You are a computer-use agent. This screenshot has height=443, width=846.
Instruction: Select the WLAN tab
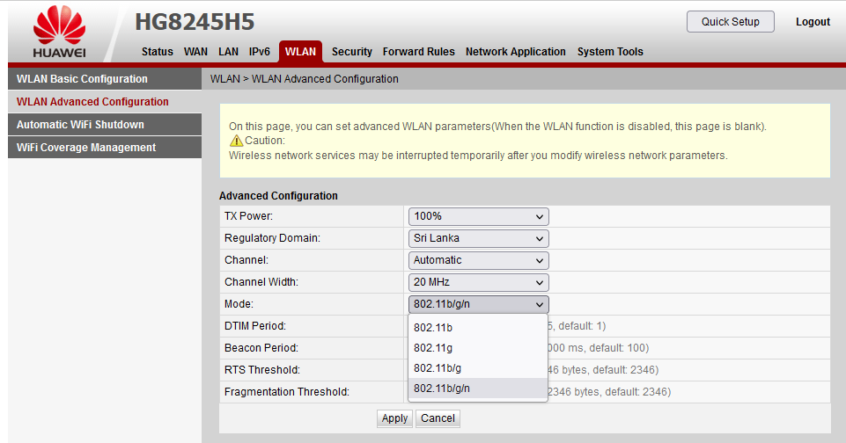[x=300, y=52]
